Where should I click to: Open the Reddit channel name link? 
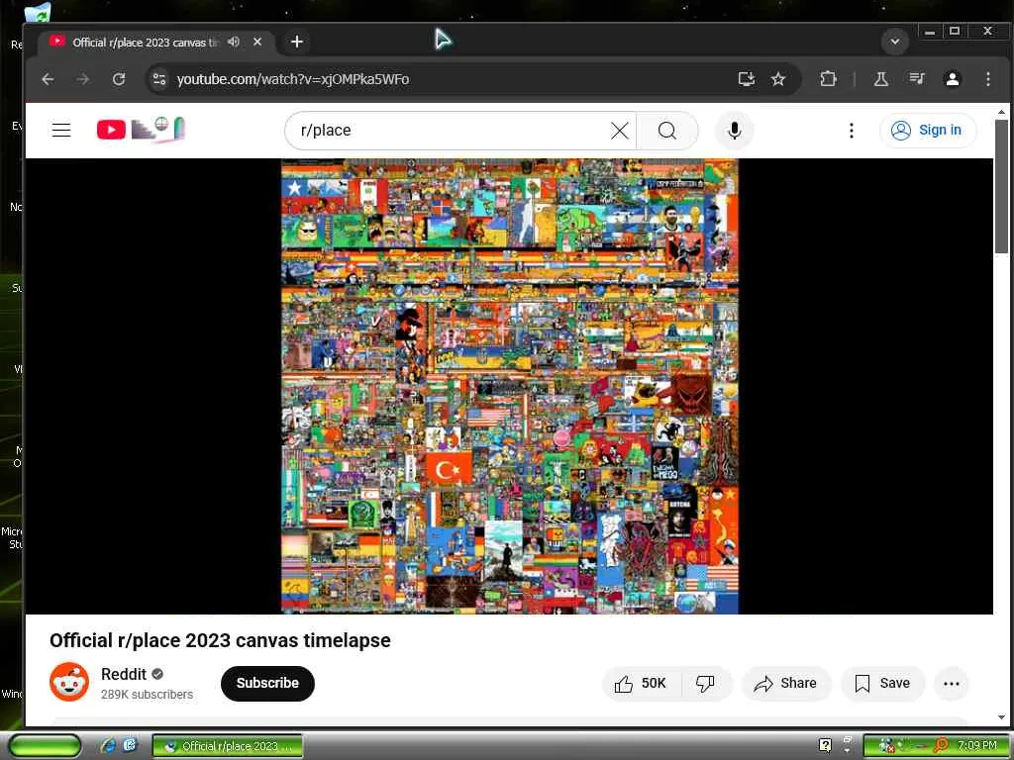[124, 674]
